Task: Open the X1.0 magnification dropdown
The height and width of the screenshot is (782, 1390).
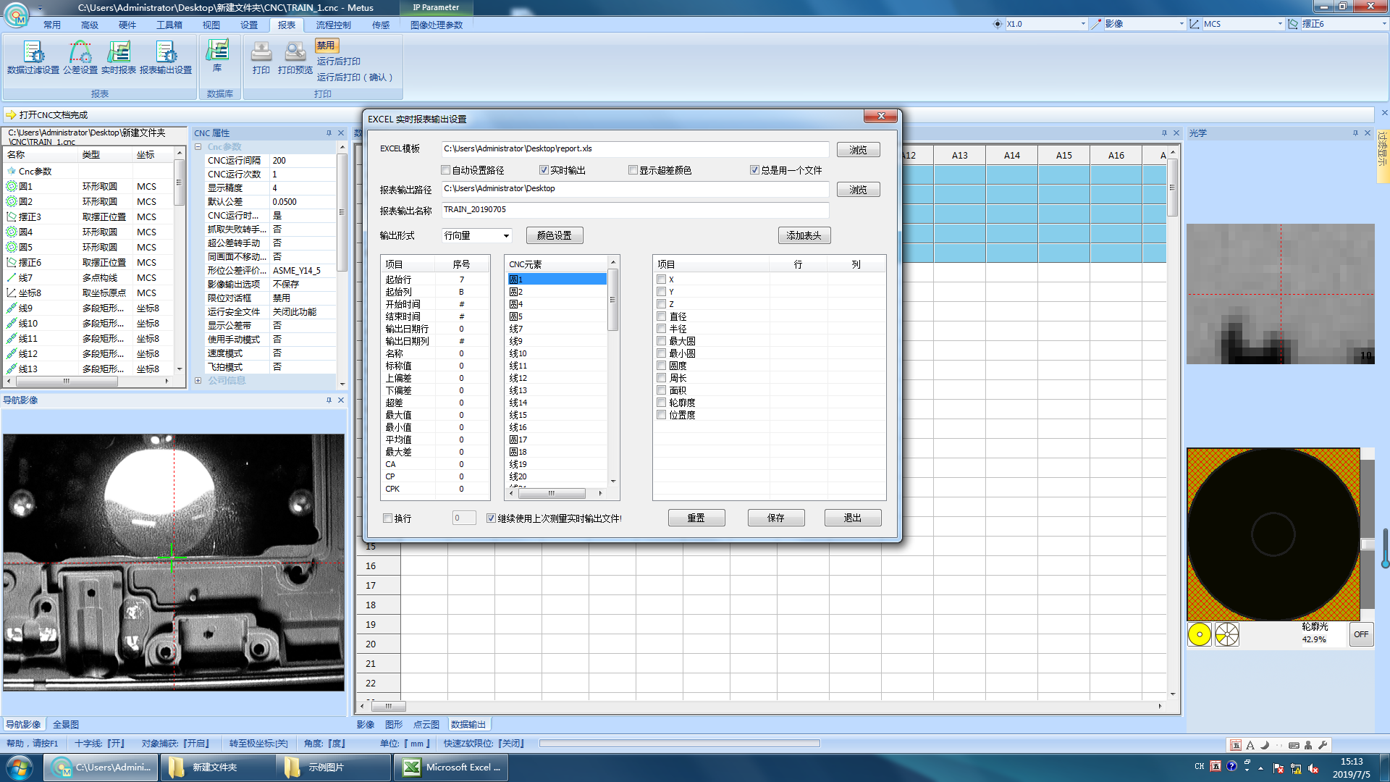Action: (x=1083, y=24)
